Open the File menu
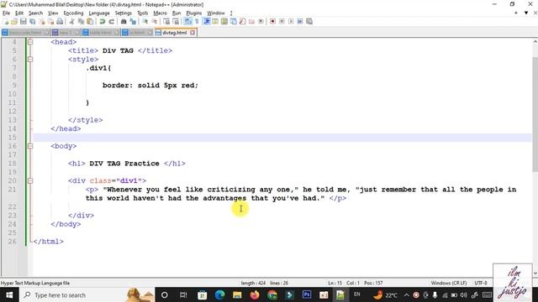 [6, 13]
